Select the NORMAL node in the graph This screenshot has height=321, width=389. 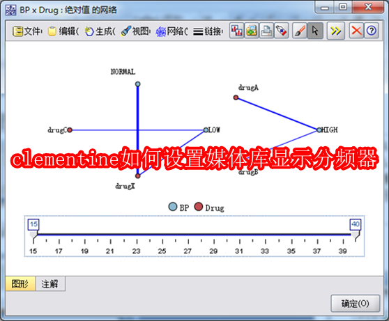tap(138, 84)
